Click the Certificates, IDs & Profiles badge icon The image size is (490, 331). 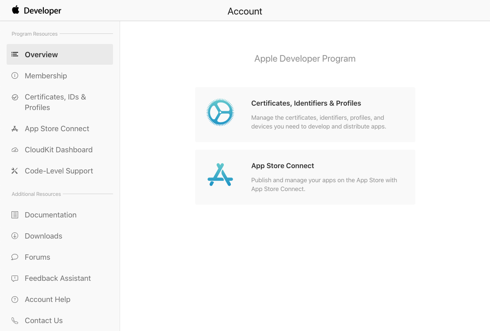click(15, 97)
